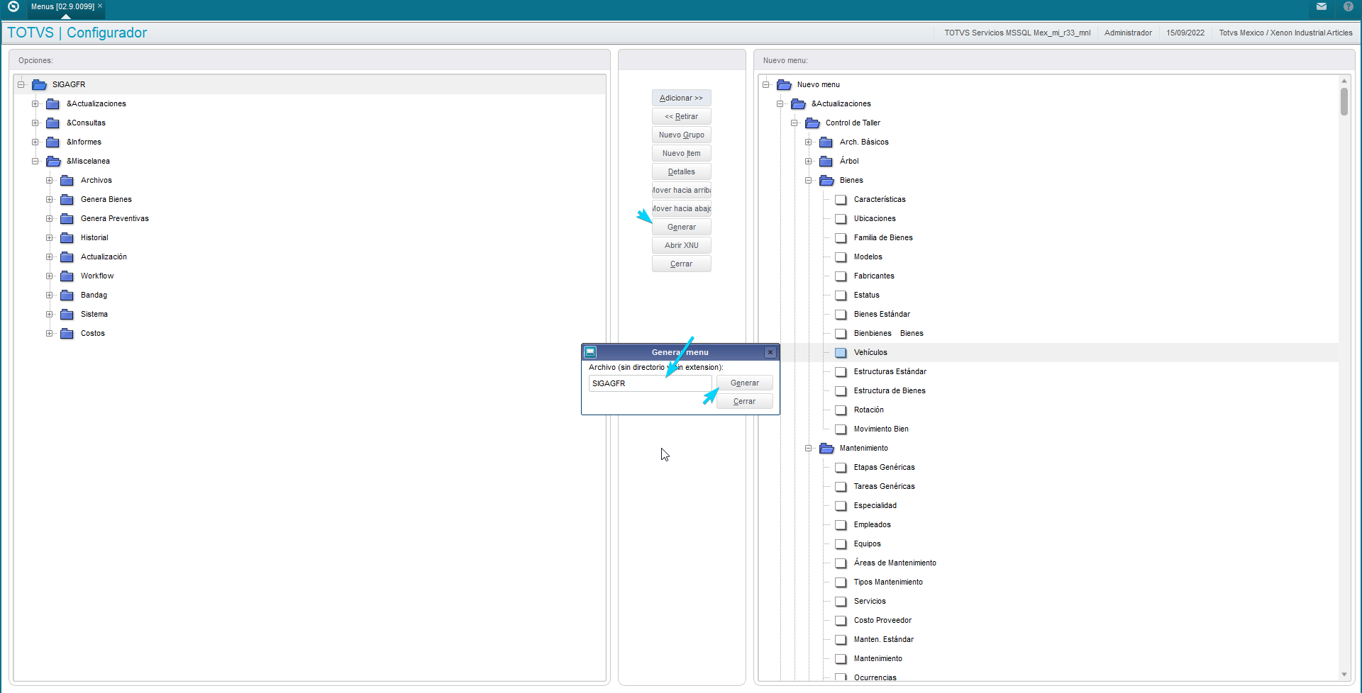Close the Menus [02.9.0099] tab

coord(100,6)
